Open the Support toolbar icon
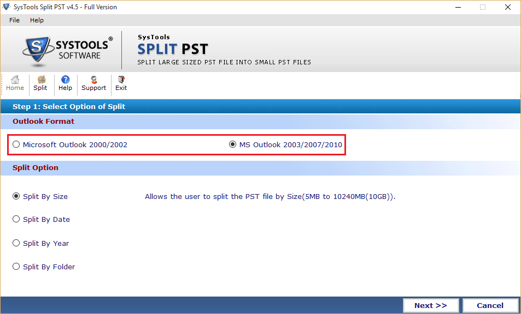Screen dimensions: 521x314 93,83
